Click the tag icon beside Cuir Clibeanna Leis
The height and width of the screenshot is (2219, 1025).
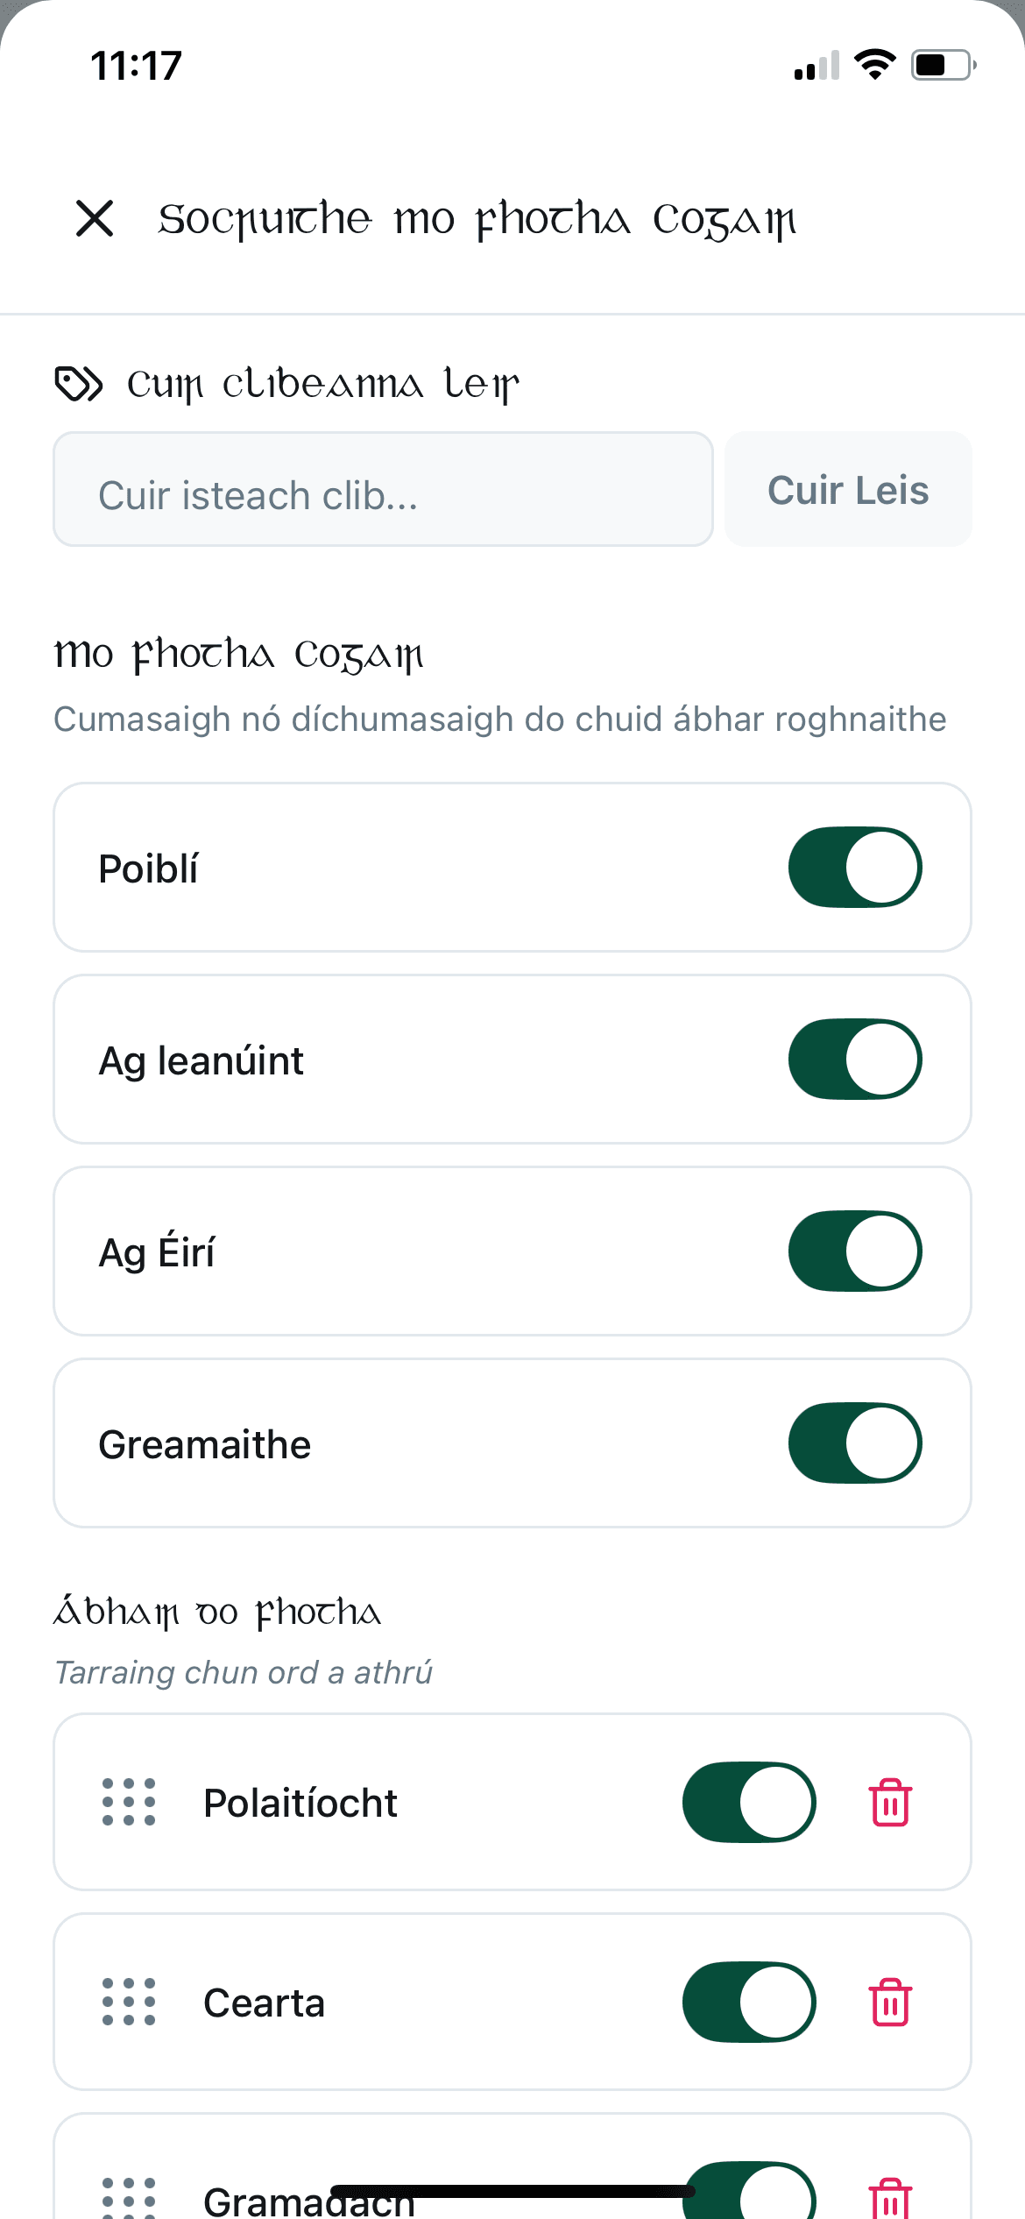click(80, 380)
